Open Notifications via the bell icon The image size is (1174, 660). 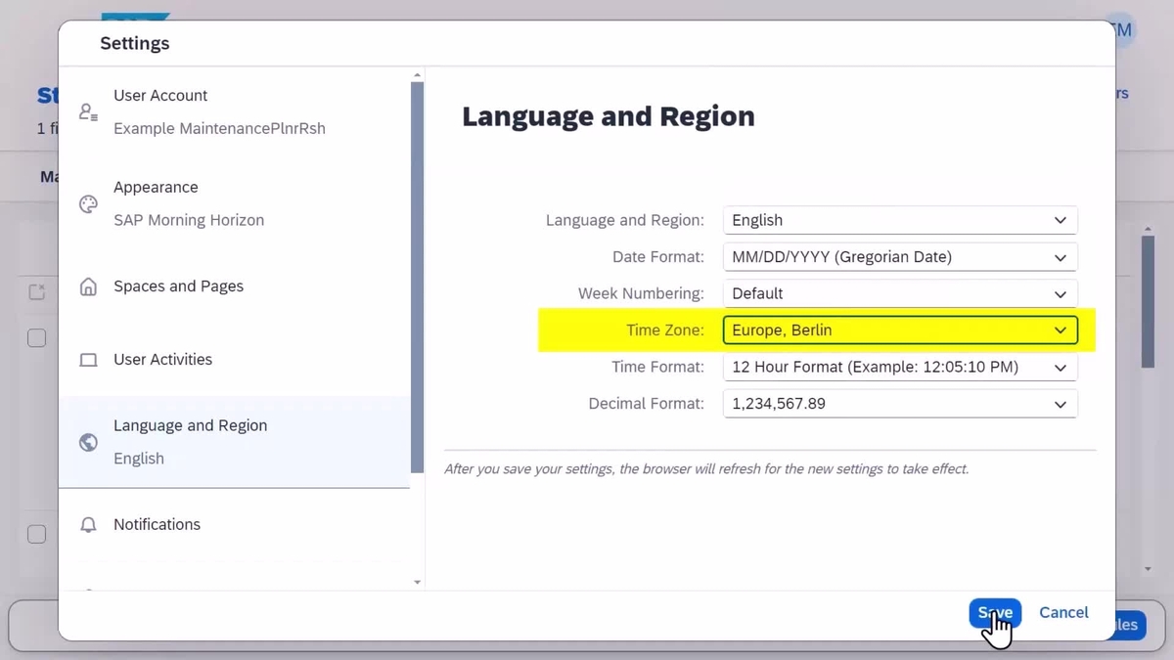pos(88,524)
